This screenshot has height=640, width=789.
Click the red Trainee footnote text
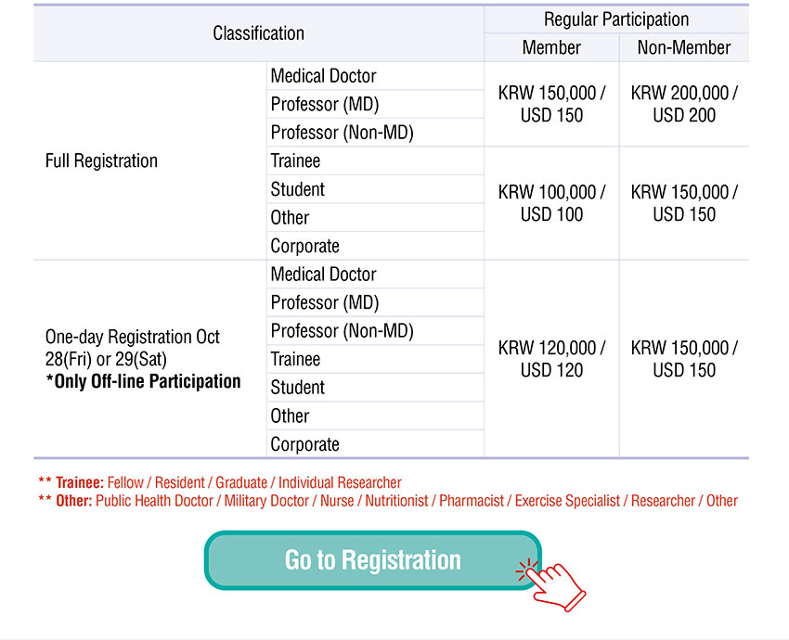click(x=220, y=482)
